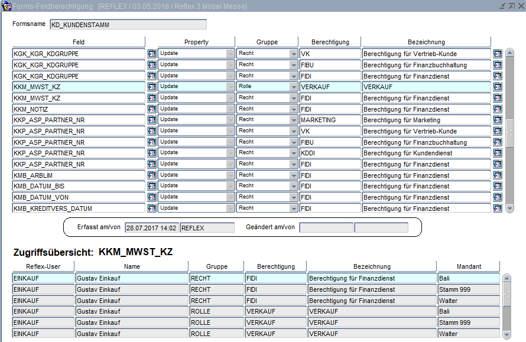Screen dimensions: 526x342
Task: Click the icon right of 'Berechtigung für Marketing'
Action: [x=498, y=120]
